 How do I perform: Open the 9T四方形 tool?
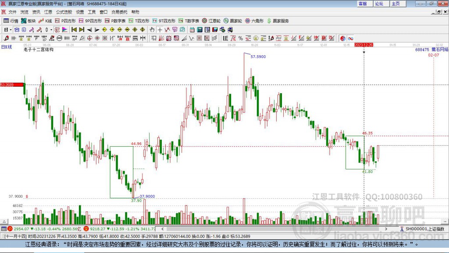pos(164,21)
